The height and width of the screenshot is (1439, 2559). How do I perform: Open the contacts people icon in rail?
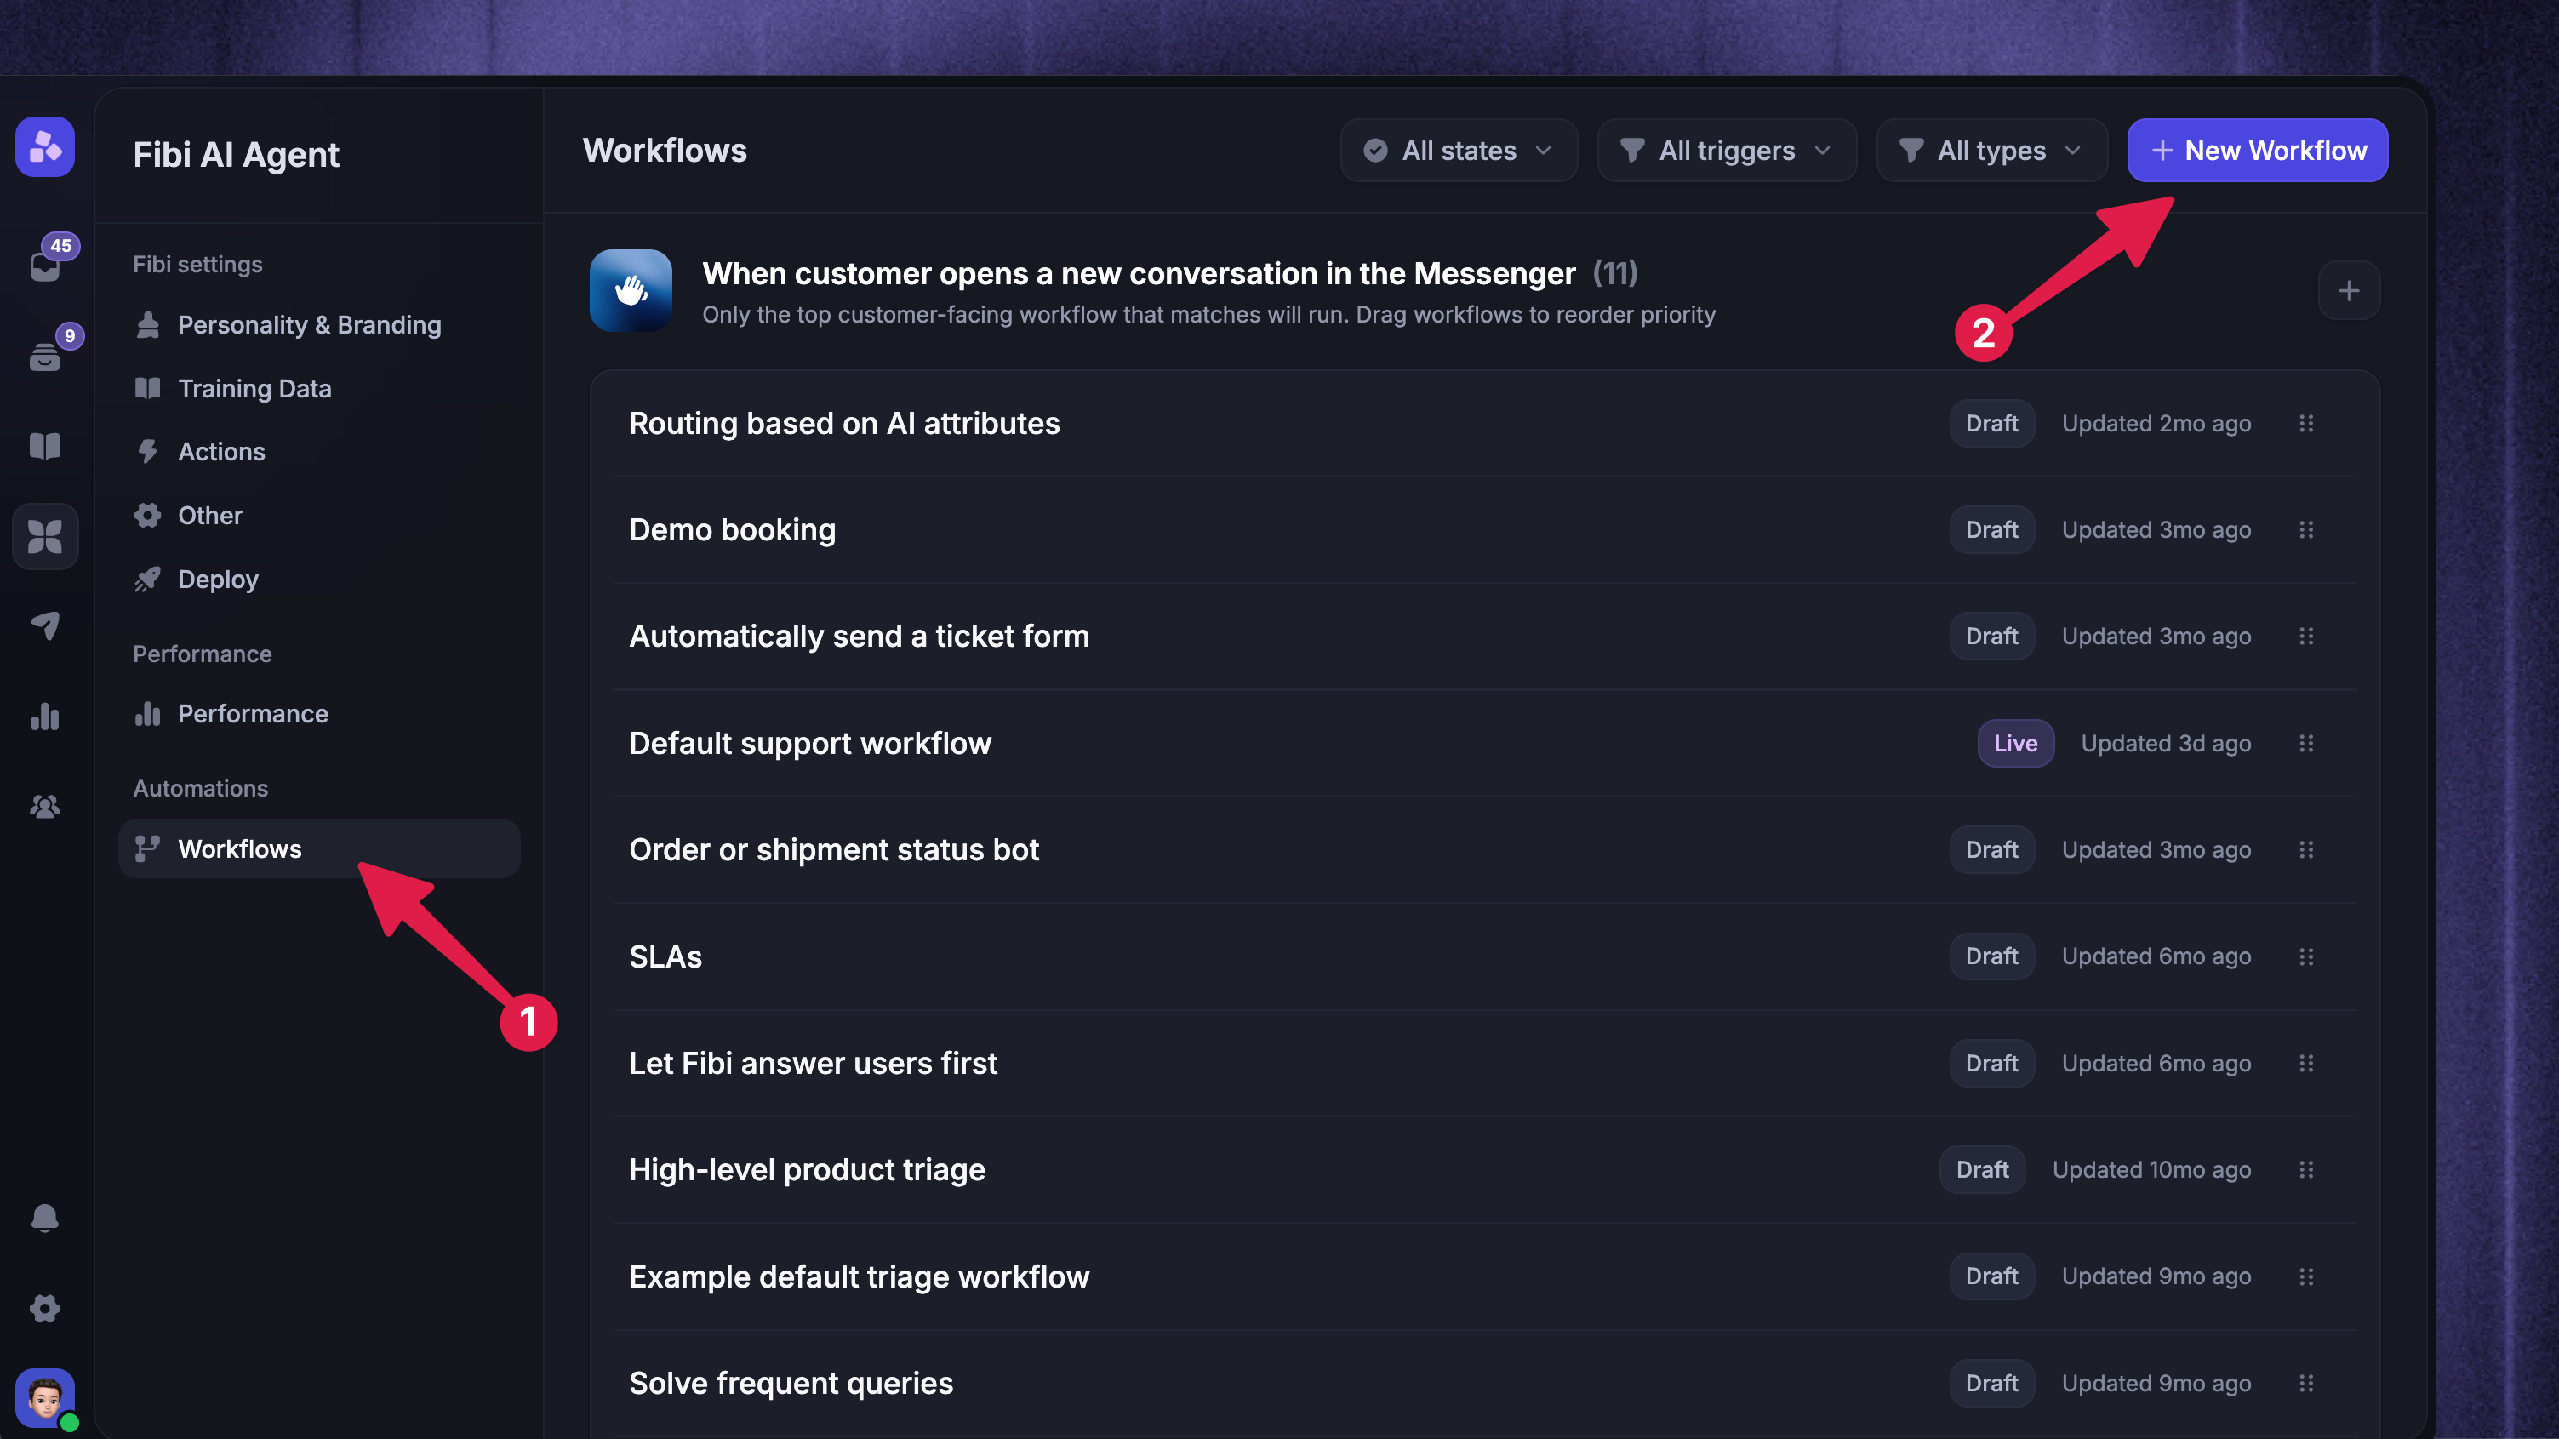(x=45, y=807)
